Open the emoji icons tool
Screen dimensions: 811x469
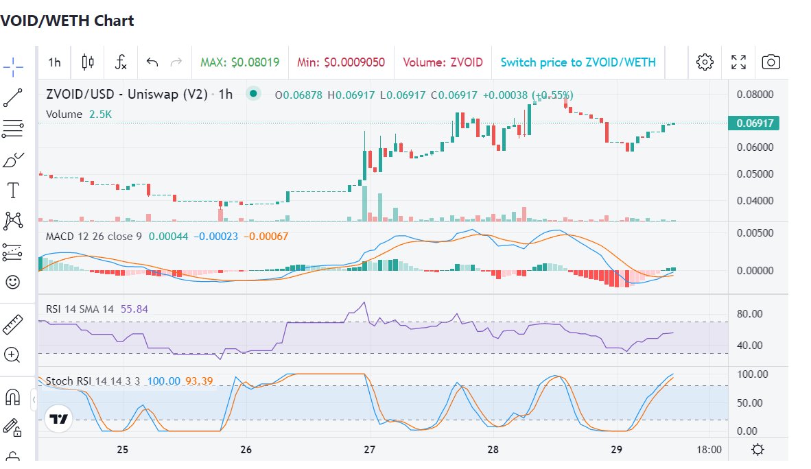[x=13, y=282]
